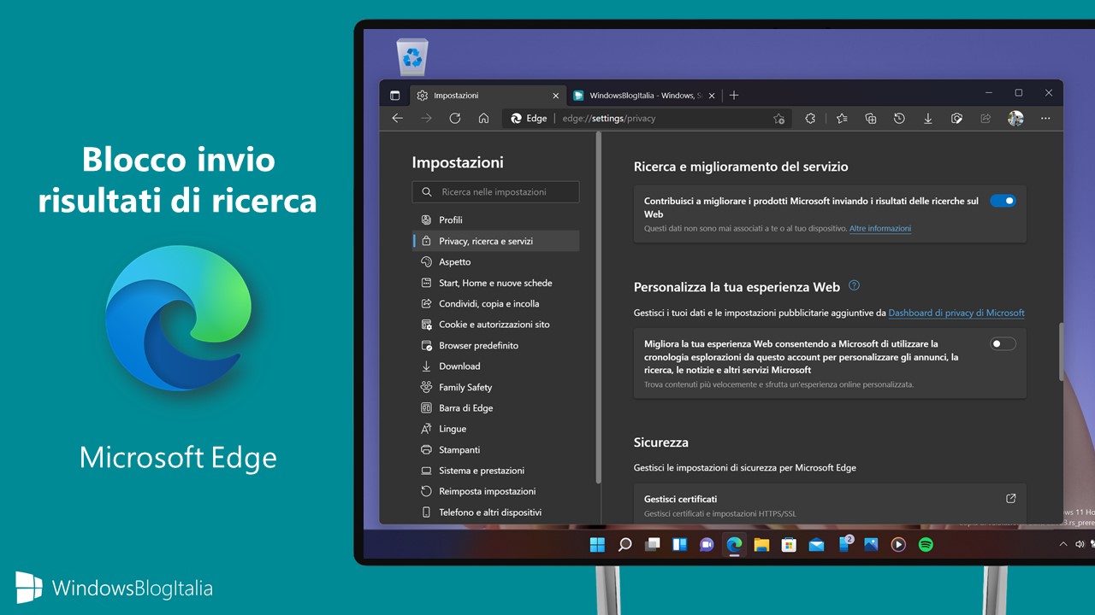Image resolution: width=1095 pixels, height=615 pixels.
Task: Open Profili settings section
Action: [495, 220]
